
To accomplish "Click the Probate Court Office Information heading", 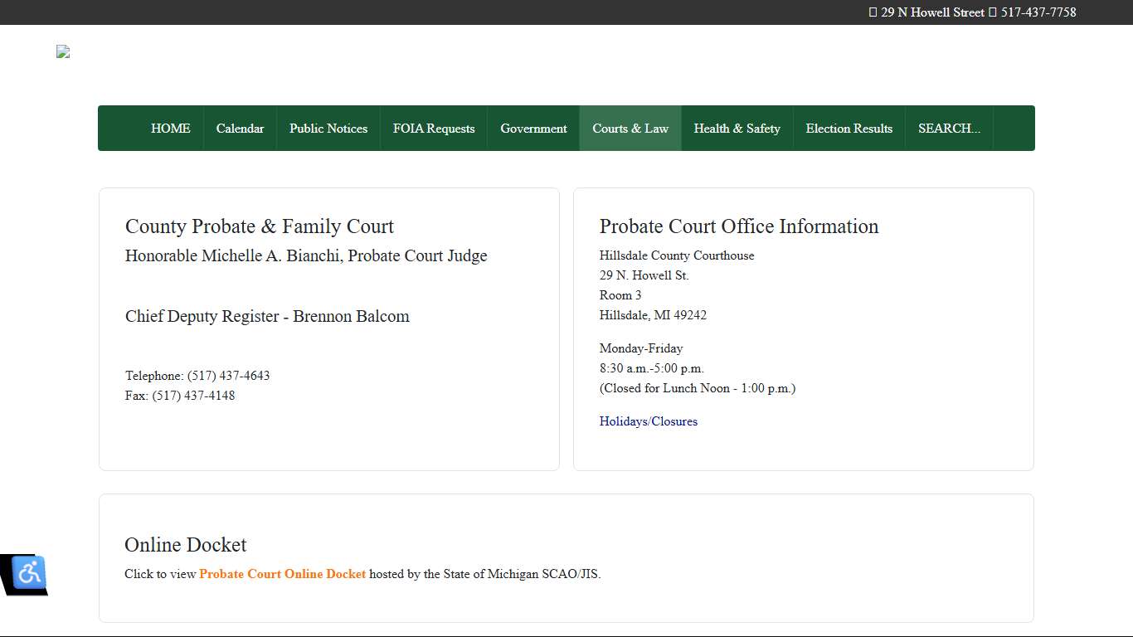I will pyautogui.click(x=739, y=226).
